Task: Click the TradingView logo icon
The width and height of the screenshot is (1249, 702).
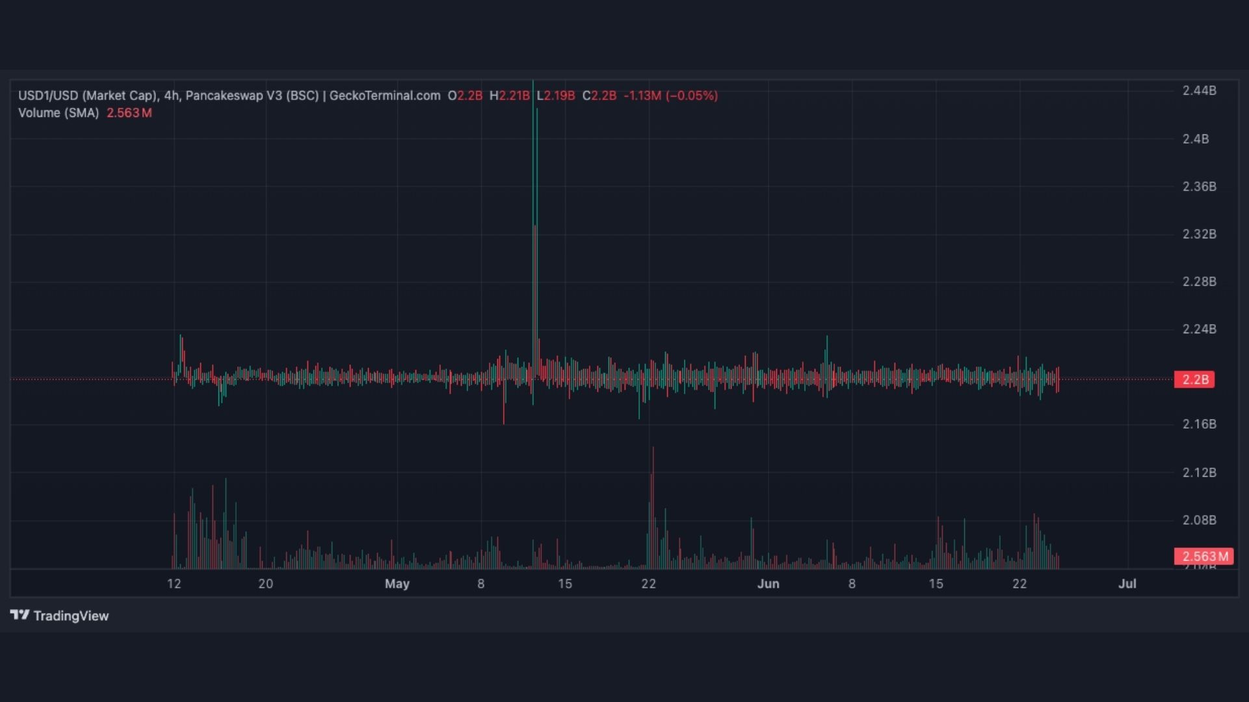Action: coord(20,615)
